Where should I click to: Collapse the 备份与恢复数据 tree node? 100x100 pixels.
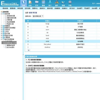1,39
